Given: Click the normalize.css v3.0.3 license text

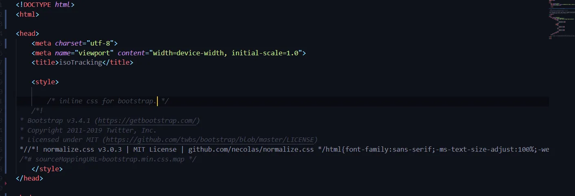Looking at the screenshot, I should pyautogui.click(x=82, y=150).
